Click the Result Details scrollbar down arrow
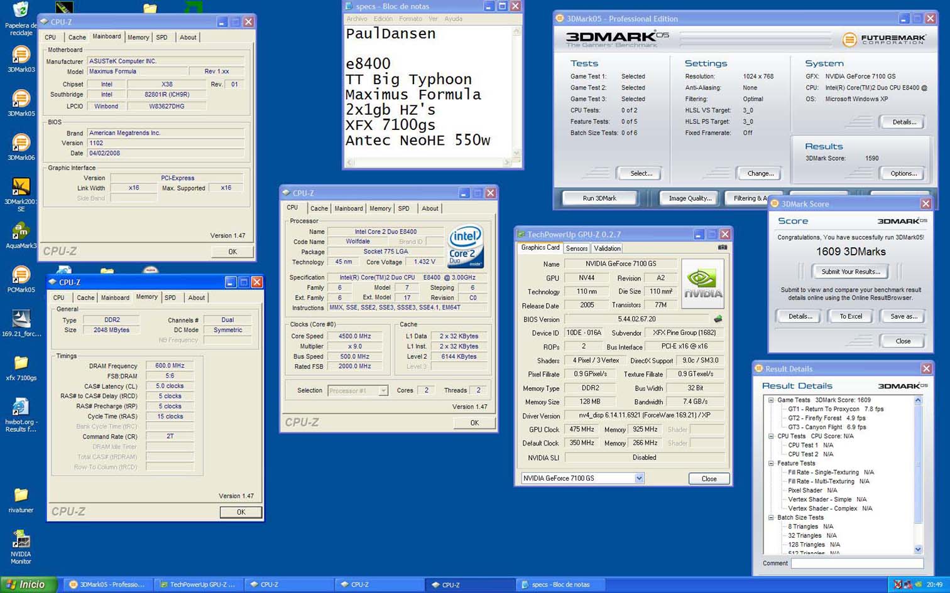 (918, 550)
